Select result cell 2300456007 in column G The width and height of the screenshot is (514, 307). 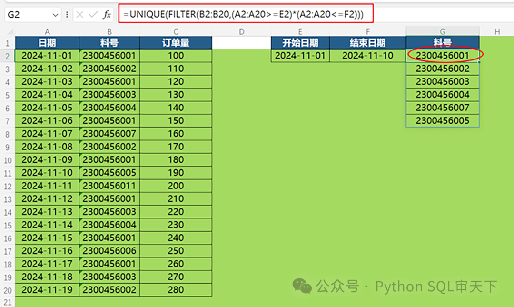point(443,108)
